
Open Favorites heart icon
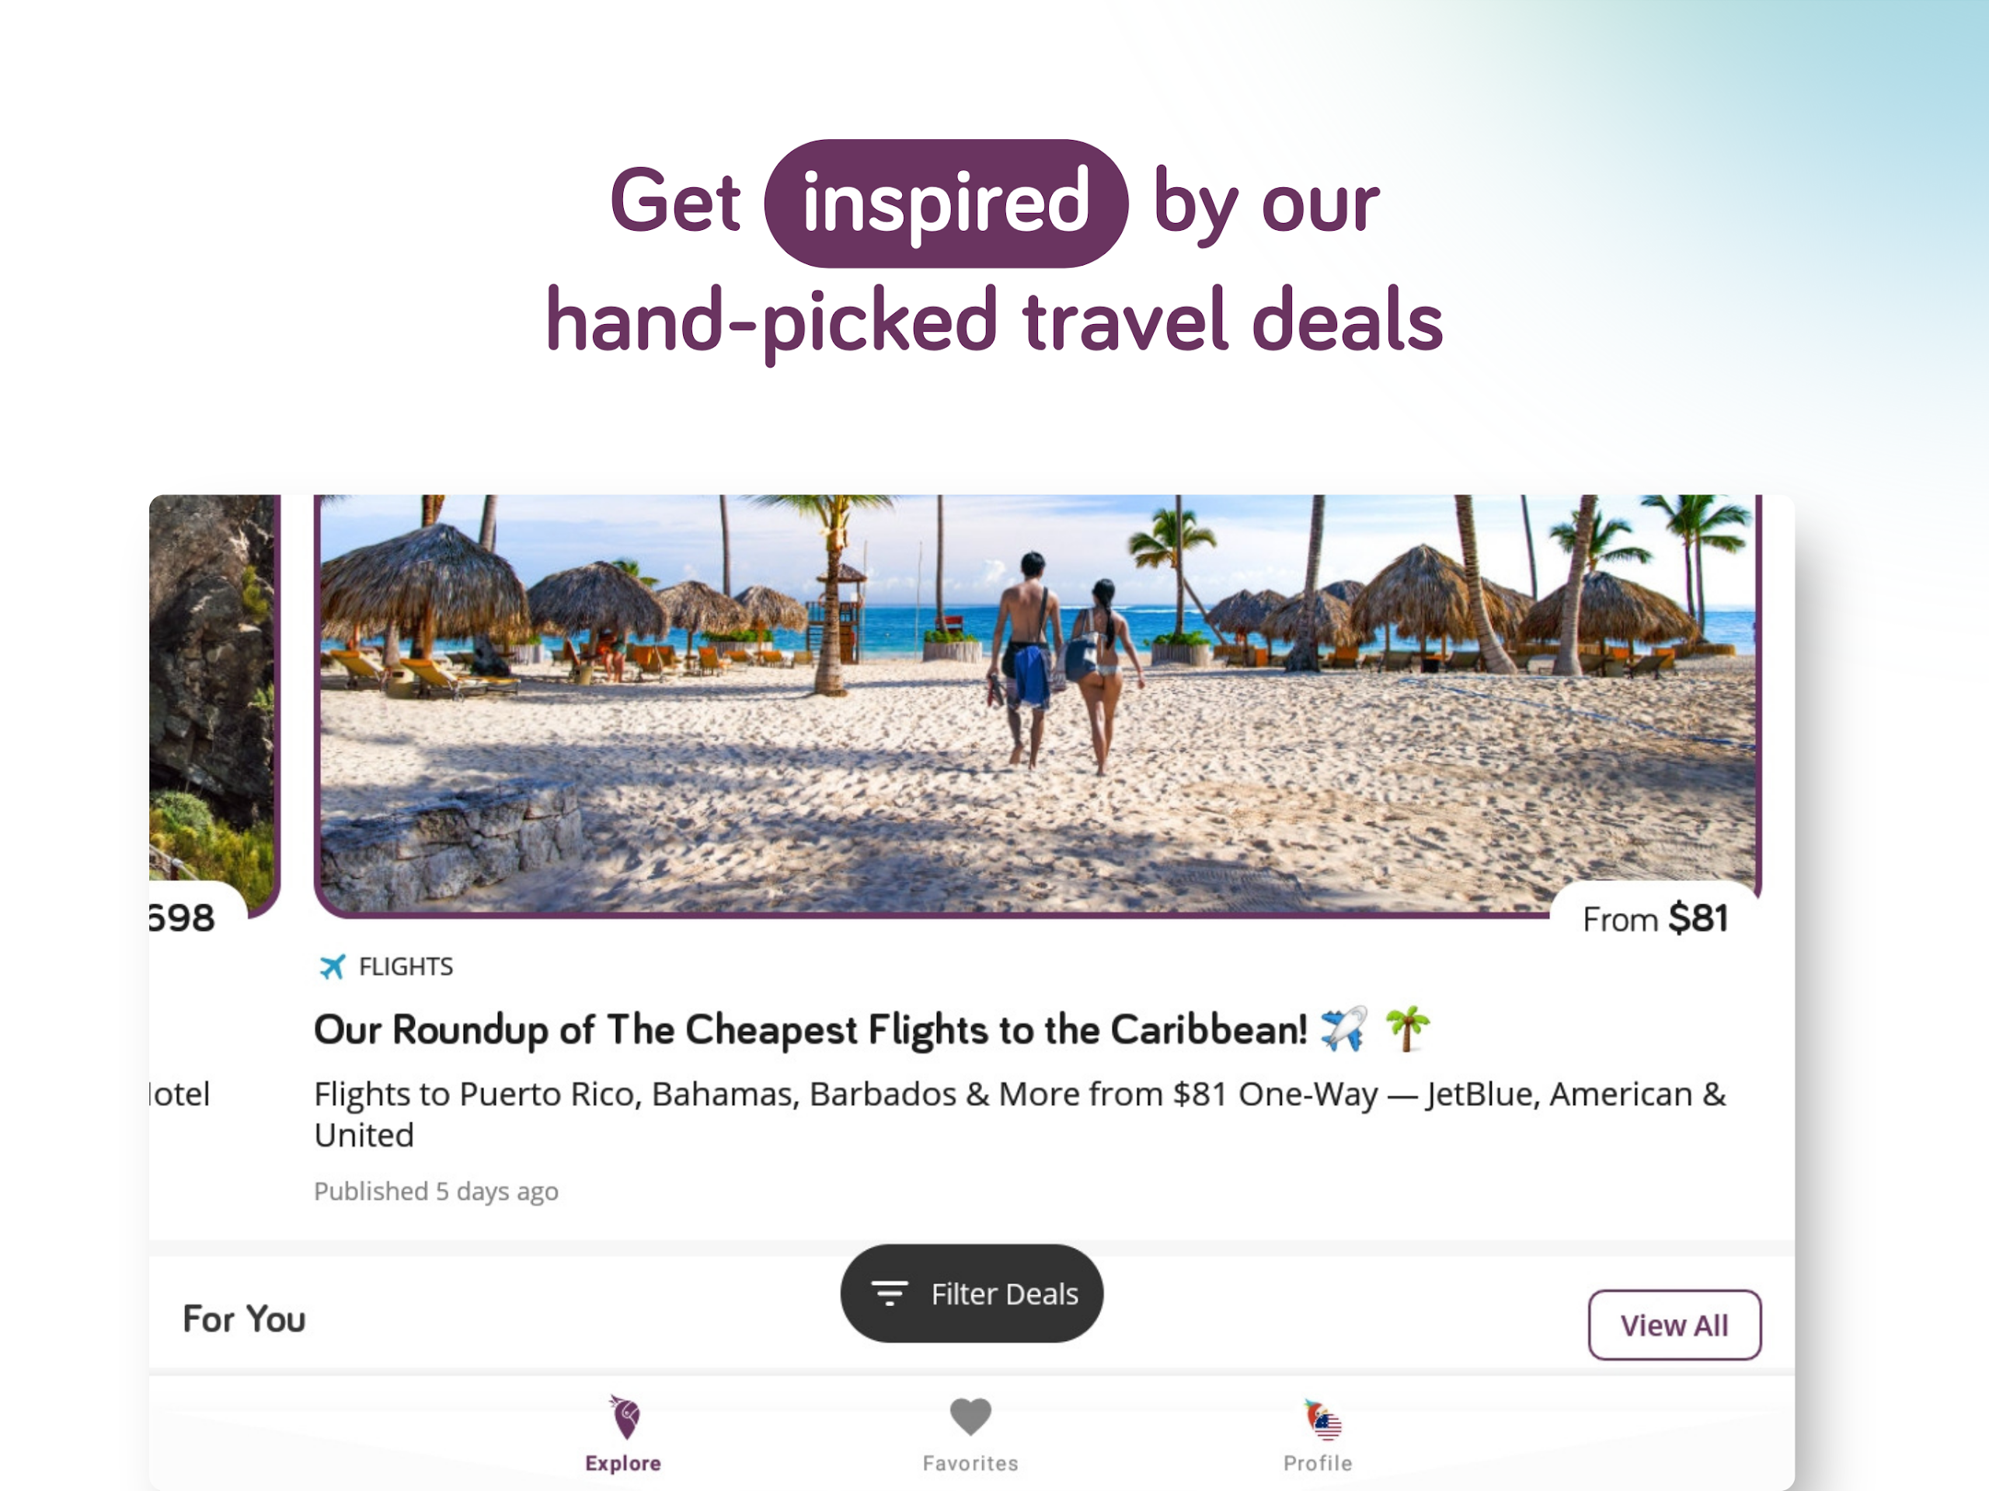pyautogui.click(x=971, y=1417)
